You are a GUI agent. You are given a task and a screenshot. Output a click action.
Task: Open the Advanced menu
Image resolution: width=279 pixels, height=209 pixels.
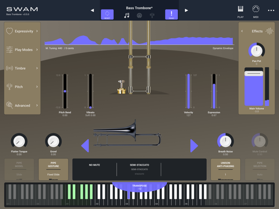tap(22, 106)
